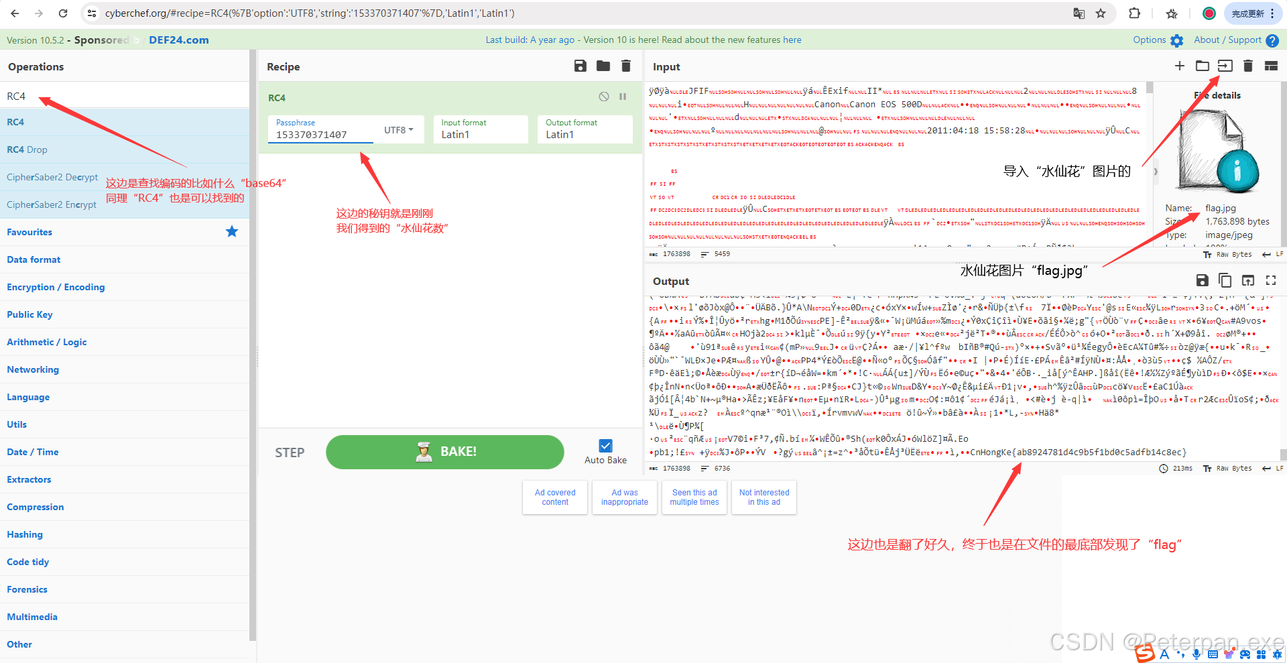Viewport: 1287px width, 663px height.
Task: Load a recipe using the folder icon
Action: tap(603, 66)
